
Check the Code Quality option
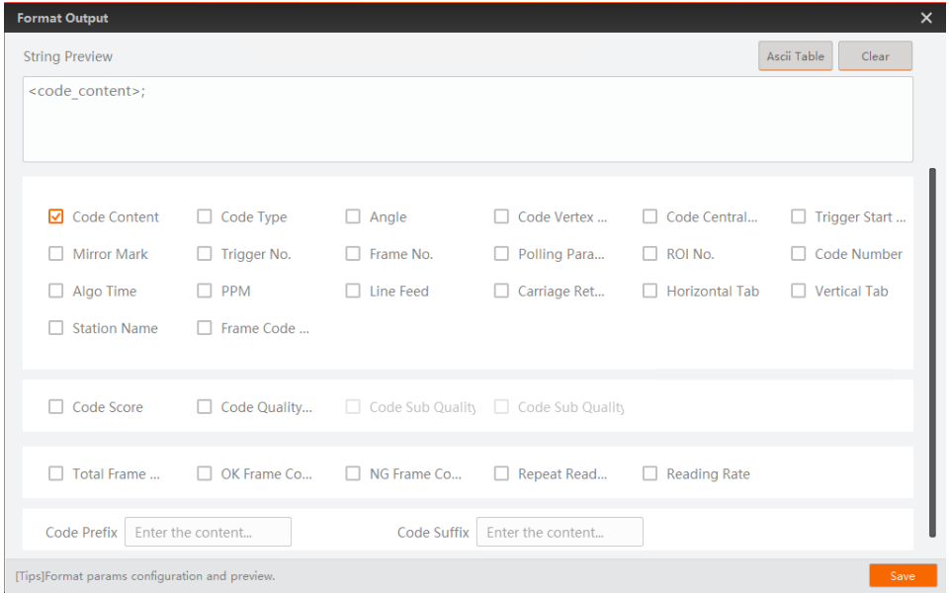[205, 406]
